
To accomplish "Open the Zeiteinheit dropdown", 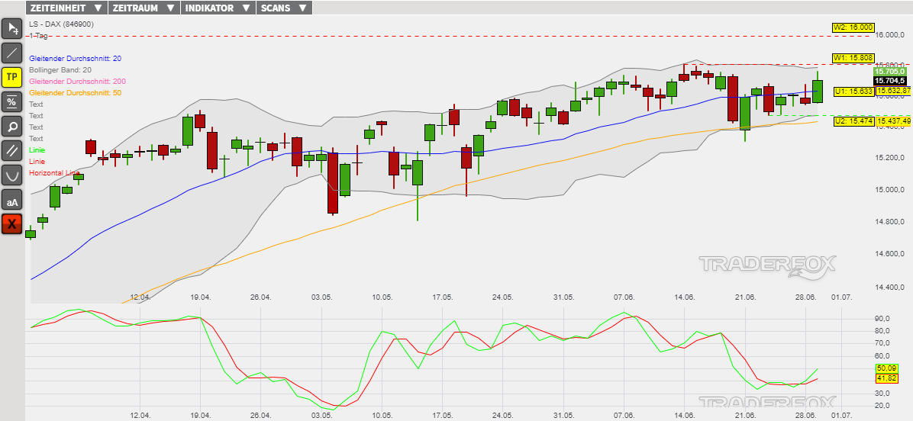I will (x=66, y=8).
